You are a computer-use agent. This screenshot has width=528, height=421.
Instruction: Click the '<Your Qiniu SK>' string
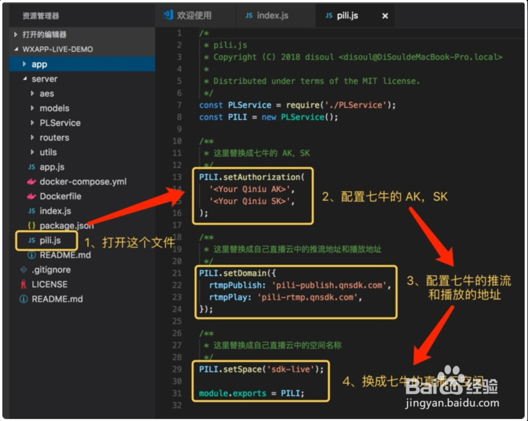click(x=250, y=201)
